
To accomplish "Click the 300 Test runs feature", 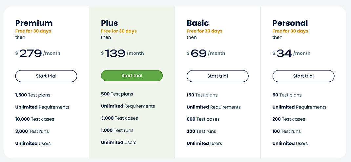I will (201, 131).
